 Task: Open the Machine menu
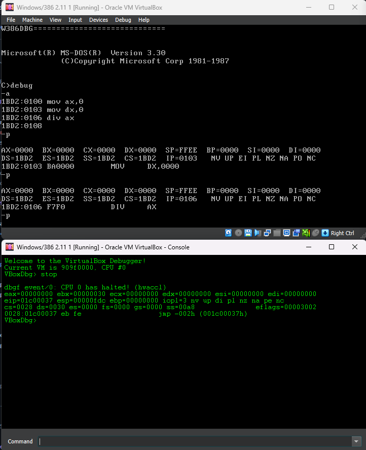pos(32,20)
